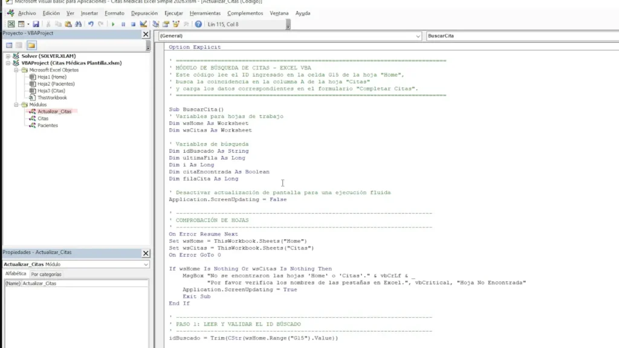Open the Insertar menu
619x348 pixels.
coord(89,13)
